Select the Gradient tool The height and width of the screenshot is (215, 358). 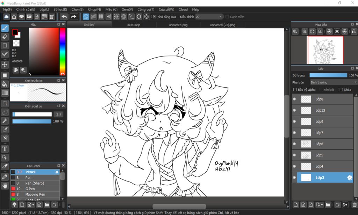[x=5, y=92]
